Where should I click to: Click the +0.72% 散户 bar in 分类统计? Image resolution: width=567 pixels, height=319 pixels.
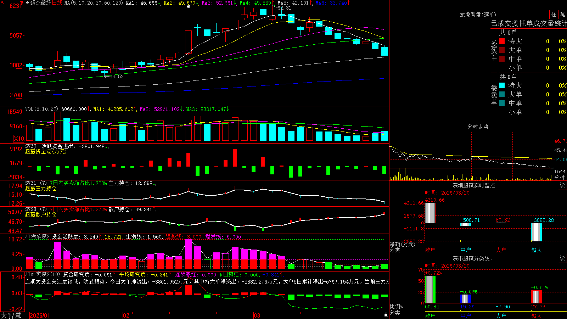coord(430,289)
